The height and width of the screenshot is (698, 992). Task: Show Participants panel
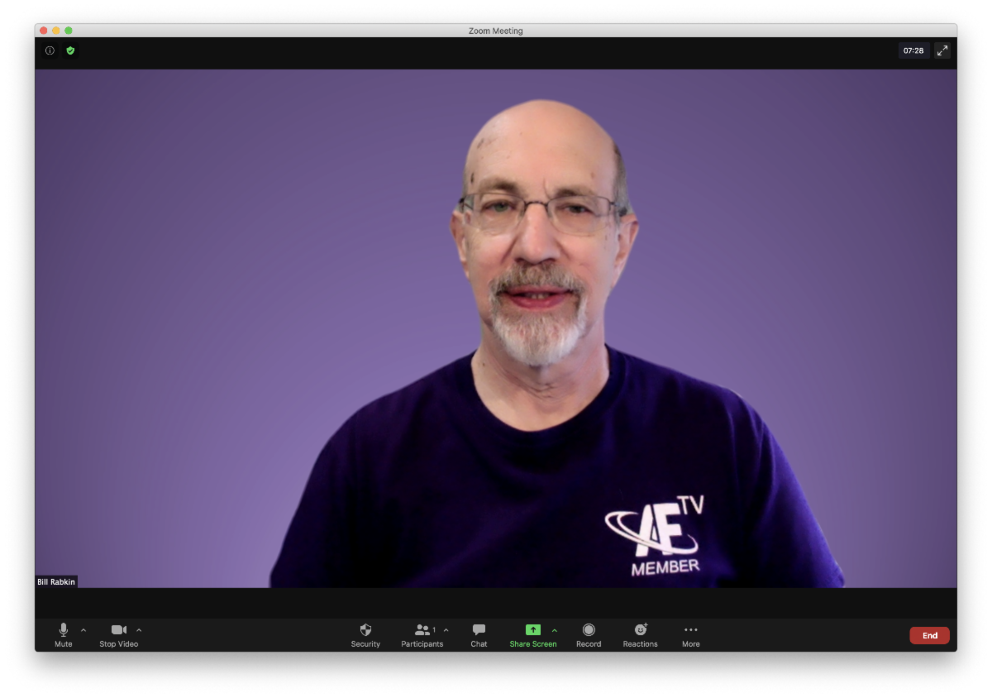click(422, 635)
